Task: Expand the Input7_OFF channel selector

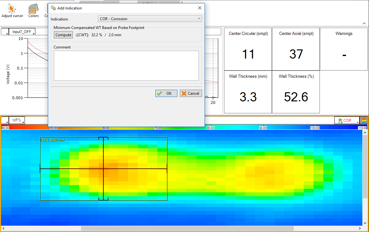Action: (x=22, y=32)
